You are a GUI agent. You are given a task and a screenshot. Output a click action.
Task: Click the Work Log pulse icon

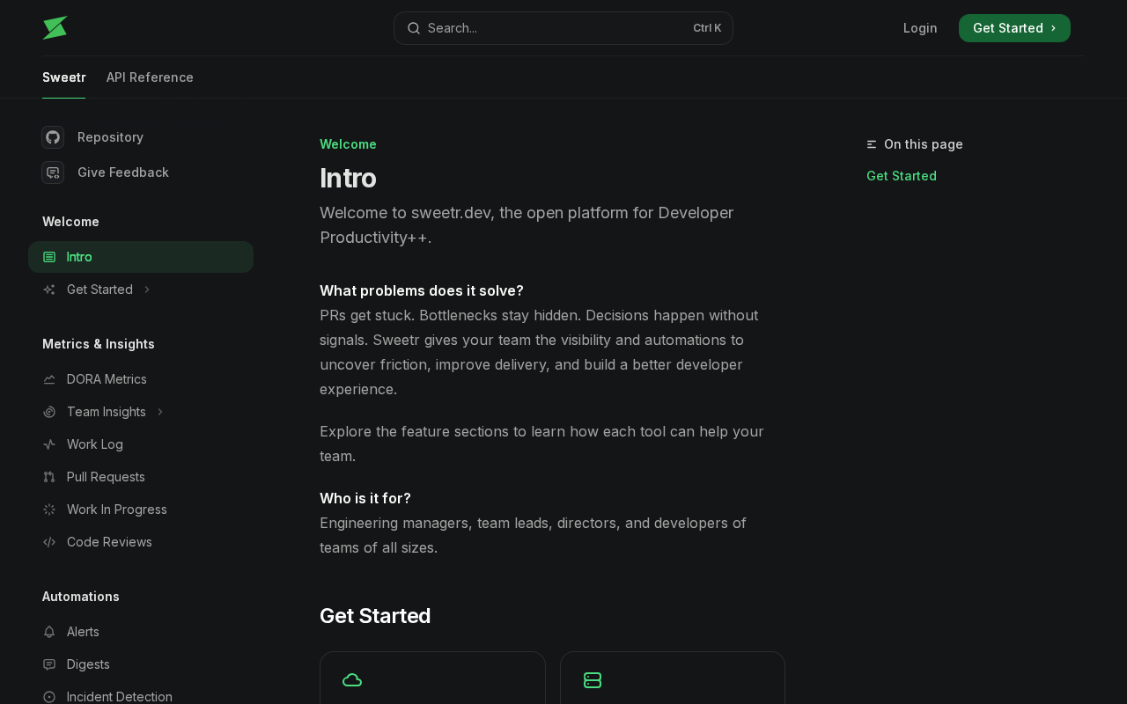tap(49, 444)
